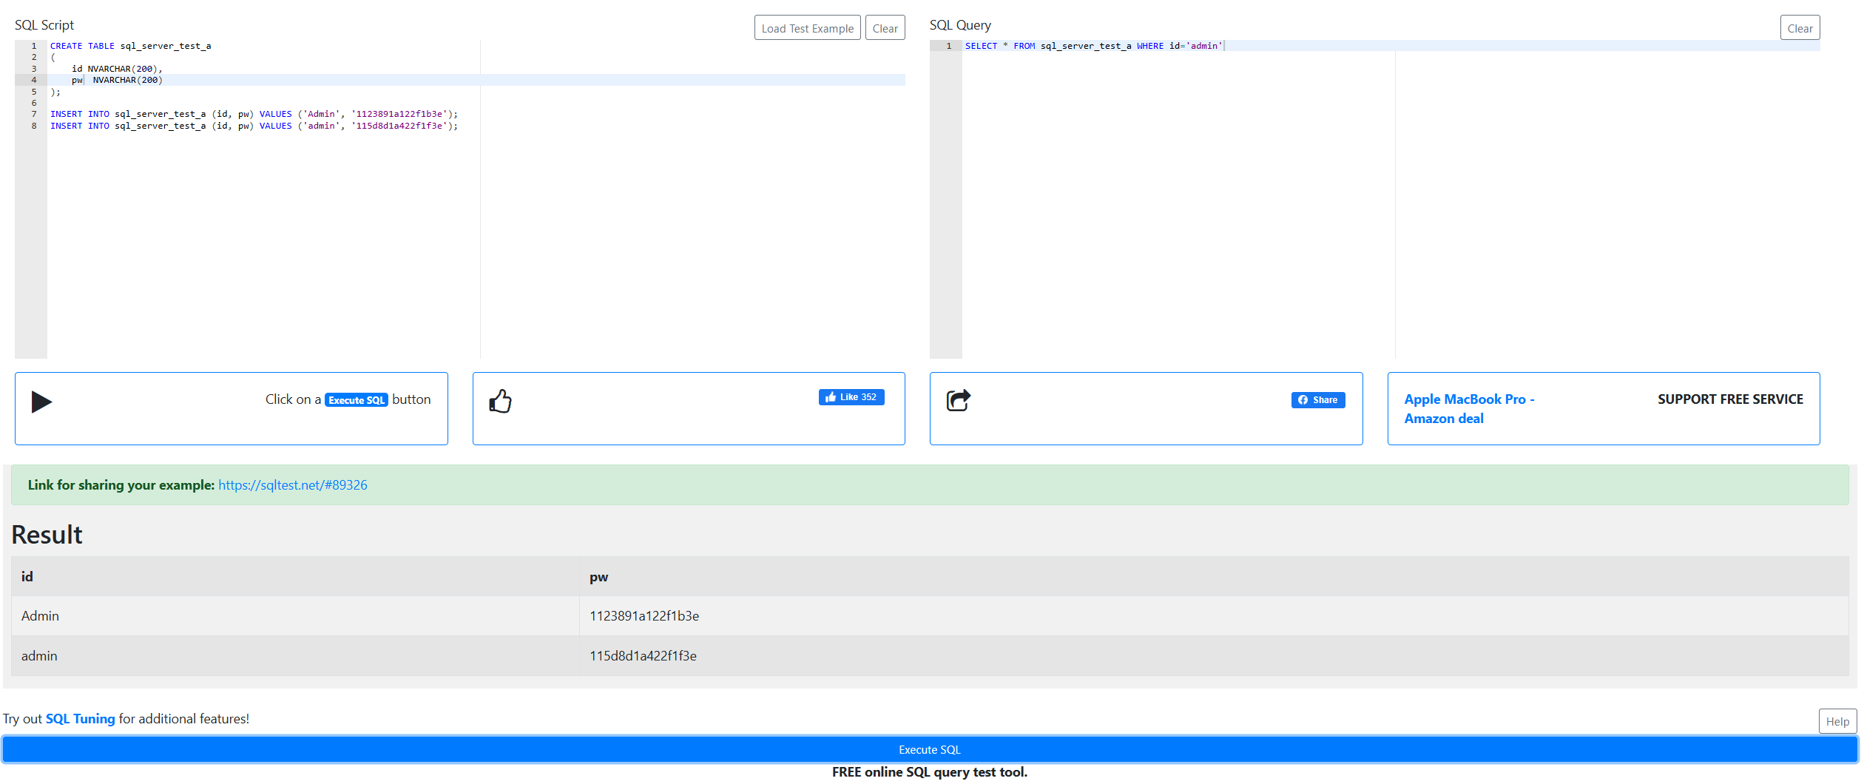Image resolution: width=1864 pixels, height=784 pixels.
Task: Select the 115d8d1a422f1f3e password cell
Action: click(643, 656)
